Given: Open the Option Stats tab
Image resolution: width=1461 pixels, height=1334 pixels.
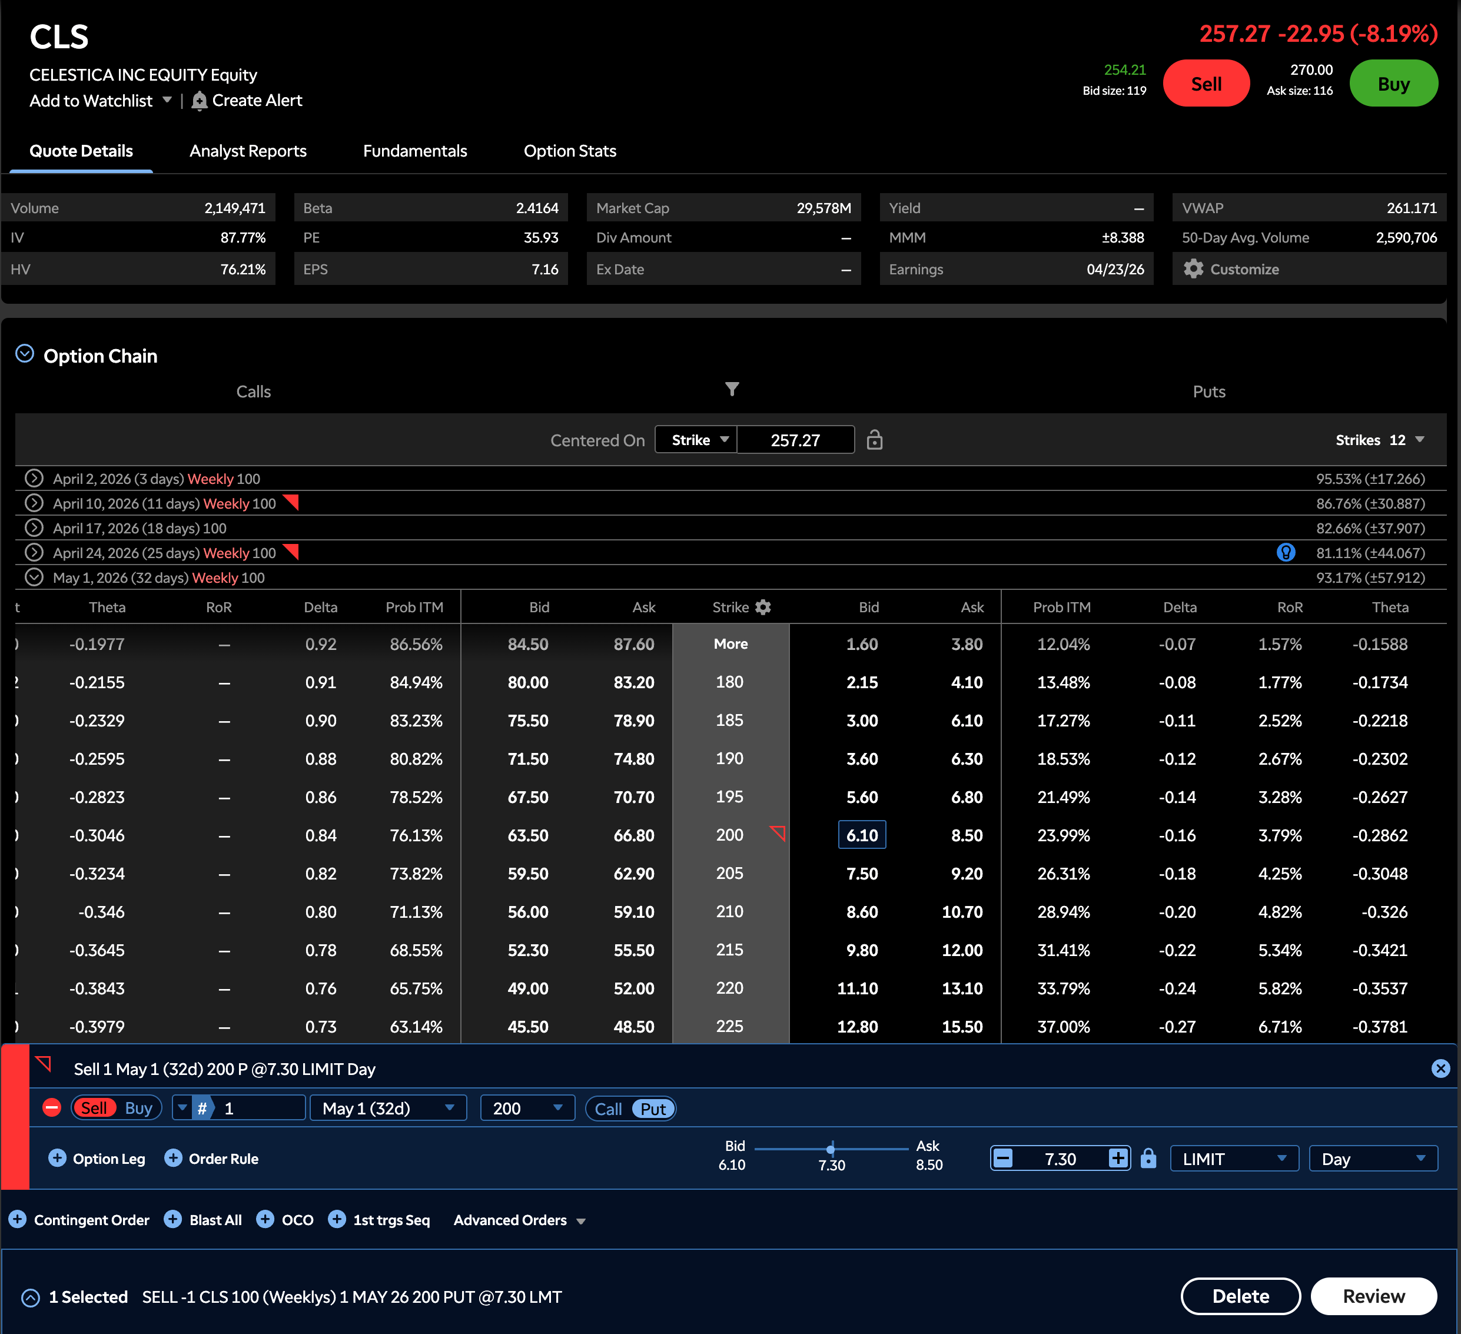Looking at the screenshot, I should coord(570,151).
